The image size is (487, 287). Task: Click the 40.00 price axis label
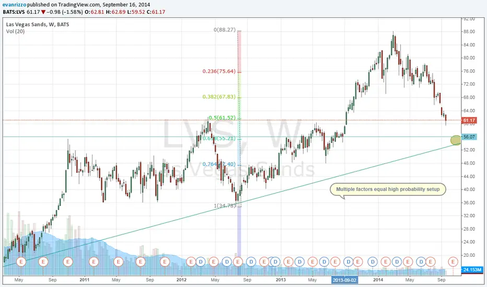pyautogui.click(x=469, y=189)
